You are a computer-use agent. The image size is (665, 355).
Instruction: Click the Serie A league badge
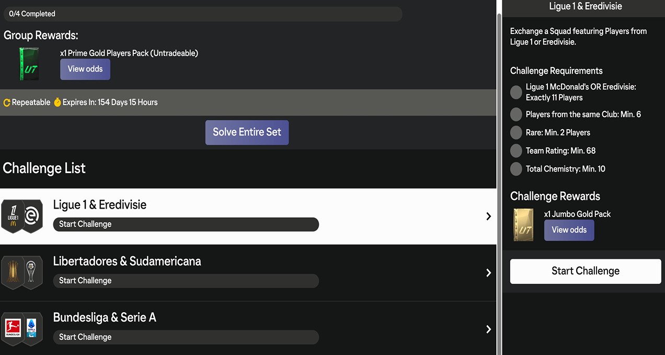pyautogui.click(x=32, y=329)
